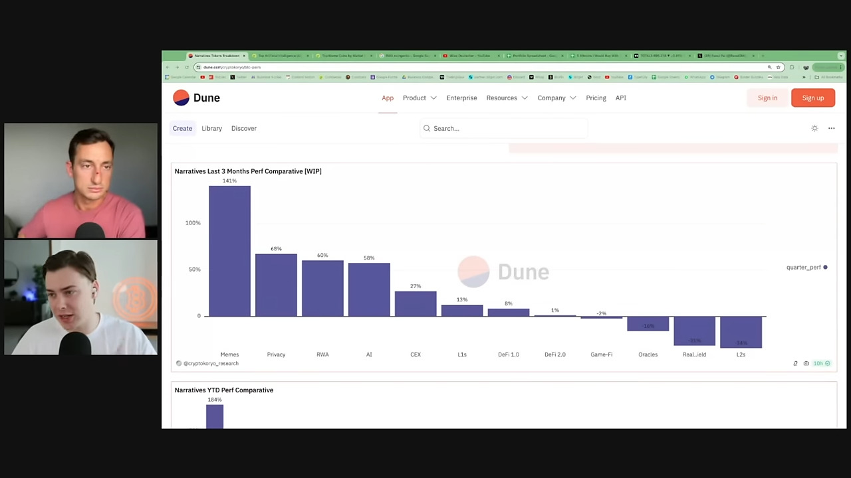851x478 pixels.
Task: Show hidden bookmarks with overflow chevron
Action: tap(804, 77)
